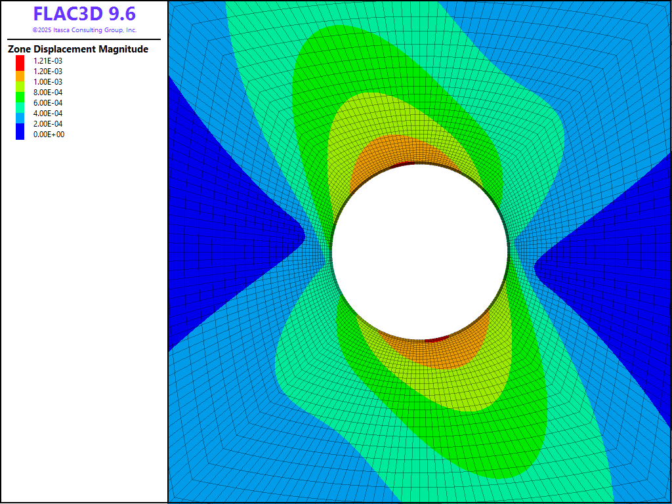The height and width of the screenshot is (504, 672).
Task: Select the FLAC3D 9.6 title text
Action: 84,14
